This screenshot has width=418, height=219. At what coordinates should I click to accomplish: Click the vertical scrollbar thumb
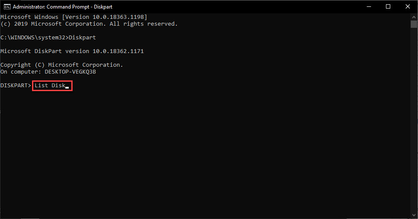(x=414, y=24)
